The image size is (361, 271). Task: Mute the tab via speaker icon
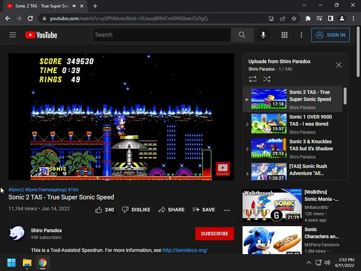tap(74, 6)
